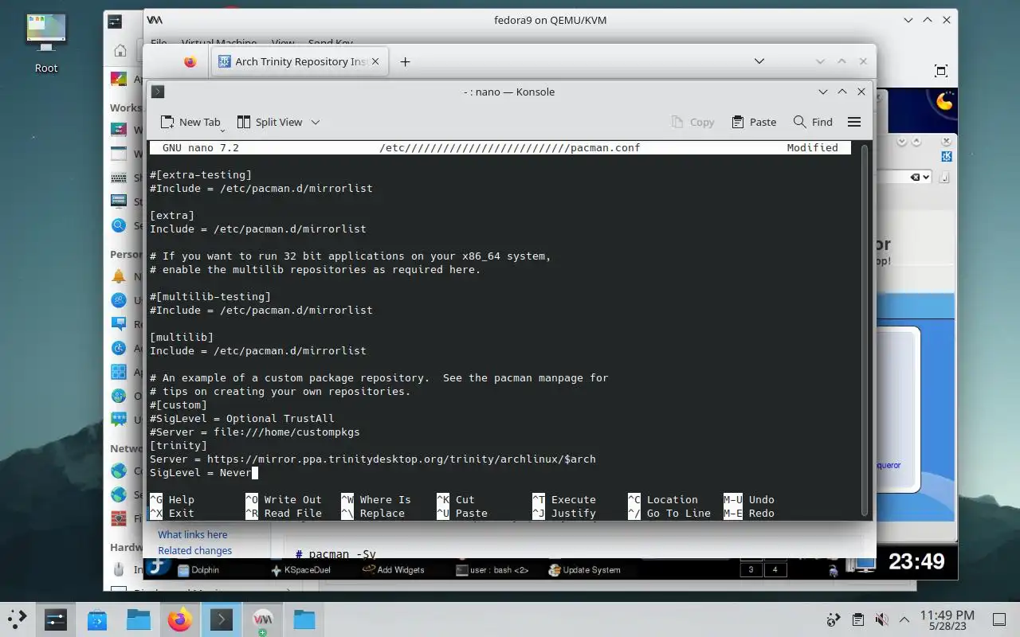Open the rightmost folder icon in taskbar

[x=304, y=619]
